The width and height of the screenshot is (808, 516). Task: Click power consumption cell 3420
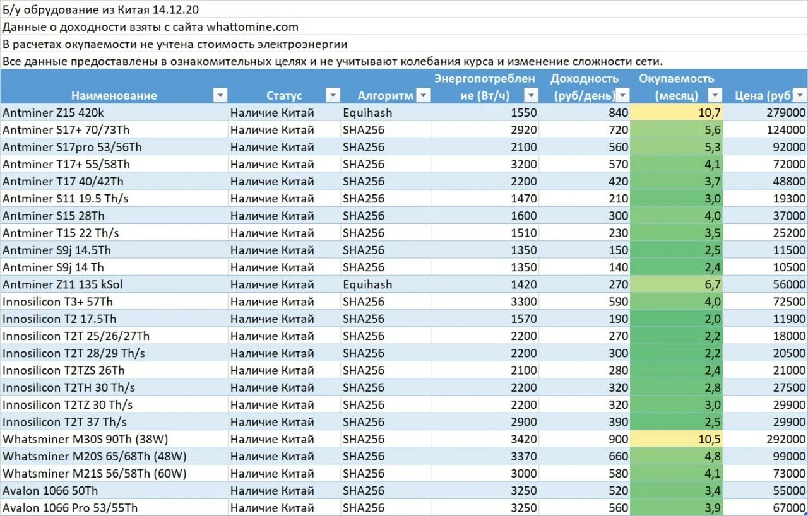pos(485,439)
